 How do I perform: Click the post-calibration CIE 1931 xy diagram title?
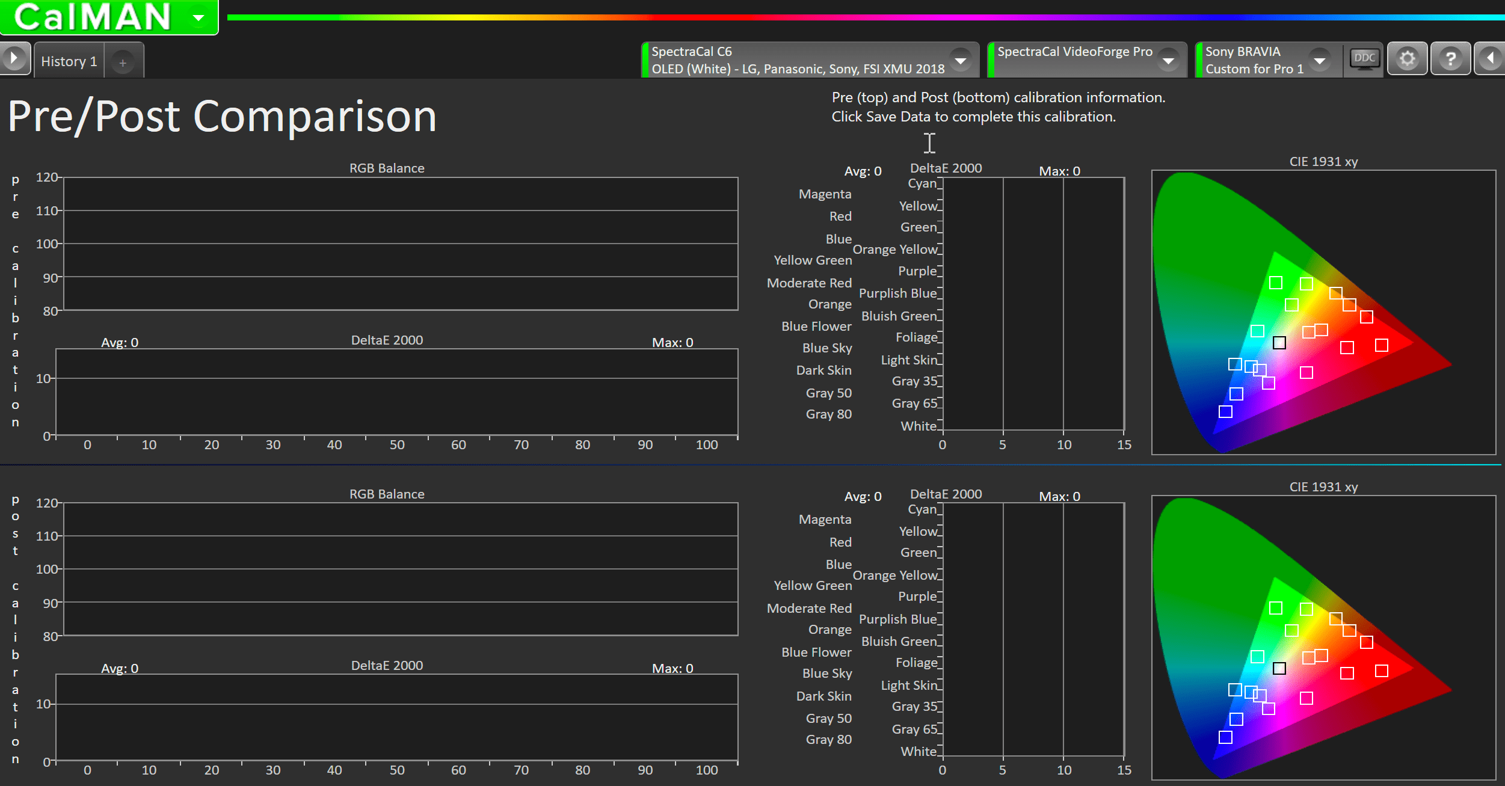1323,487
